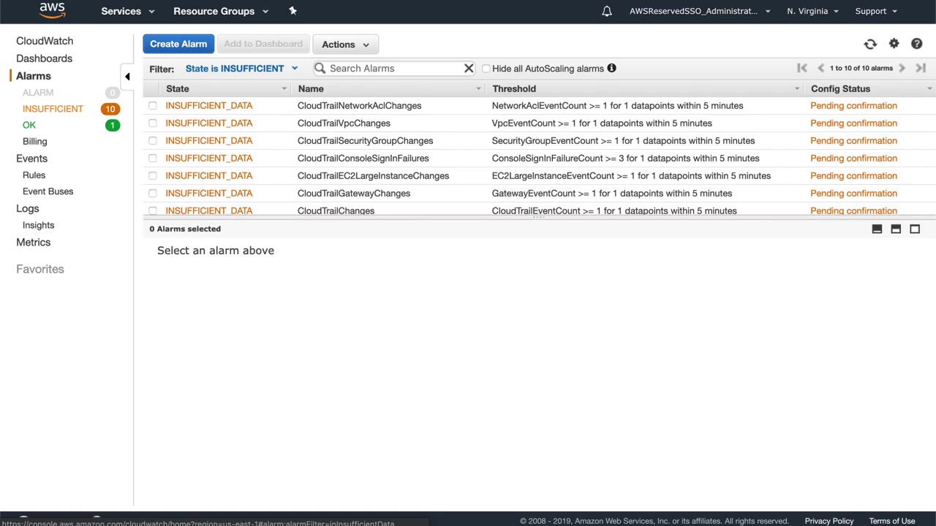Open the Resource Groups menu
Screen dimensions: 936x526
[x=220, y=11]
